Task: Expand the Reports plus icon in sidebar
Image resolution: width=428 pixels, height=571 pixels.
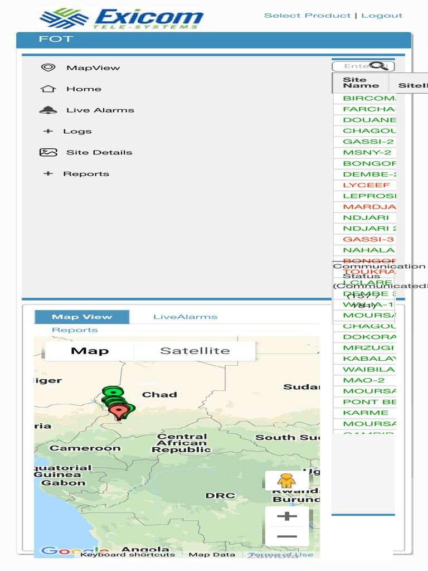Action: pos(48,174)
